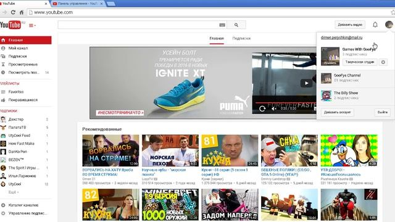Click the dimon email link in account panel
This screenshot has height=222, width=395.
[x=341, y=38]
